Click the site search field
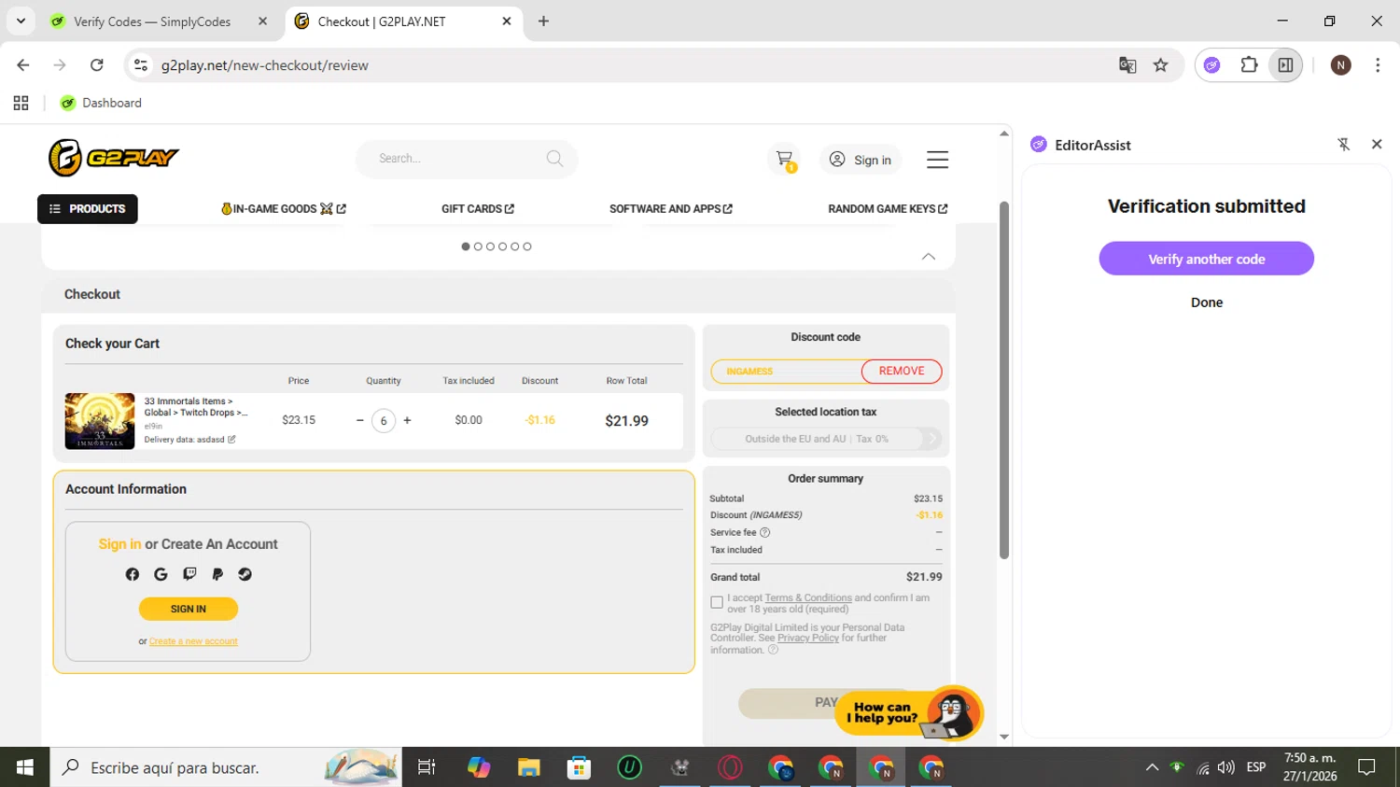Screen dimensions: 1400x787 pos(467,159)
